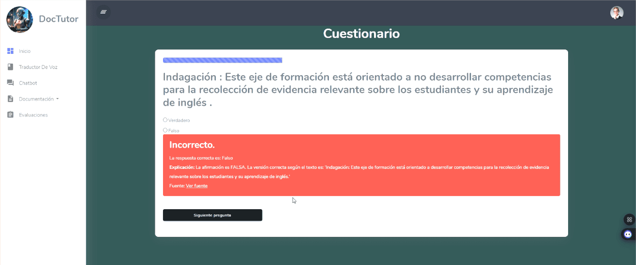Image resolution: width=636 pixels, height=265 pixels.
Task: Click the floating command shortcut icon
Action: 629,219
